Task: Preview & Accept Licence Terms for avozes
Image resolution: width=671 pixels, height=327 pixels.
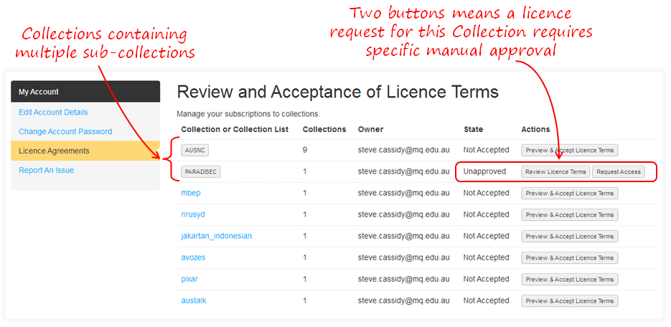Action: click(x=570, y=257)
